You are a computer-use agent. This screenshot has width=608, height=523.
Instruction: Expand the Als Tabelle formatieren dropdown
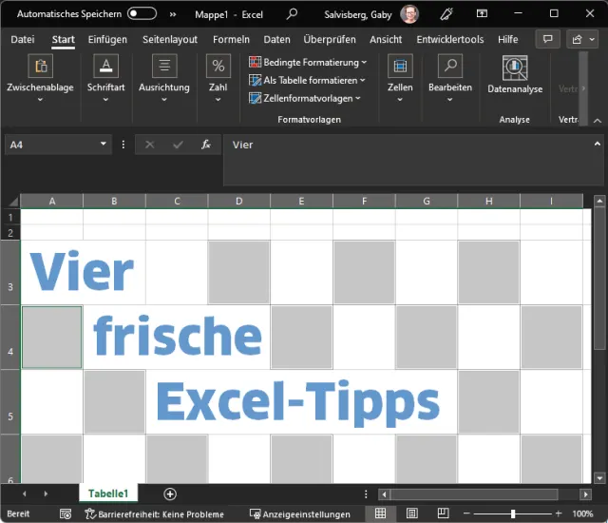307,80
